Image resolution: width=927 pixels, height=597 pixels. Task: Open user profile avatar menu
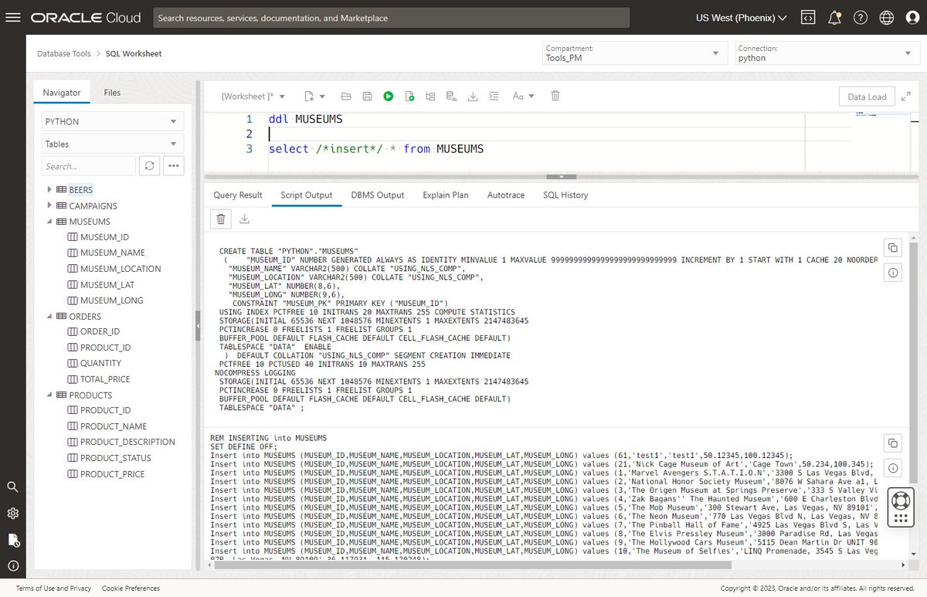(913, 17)
